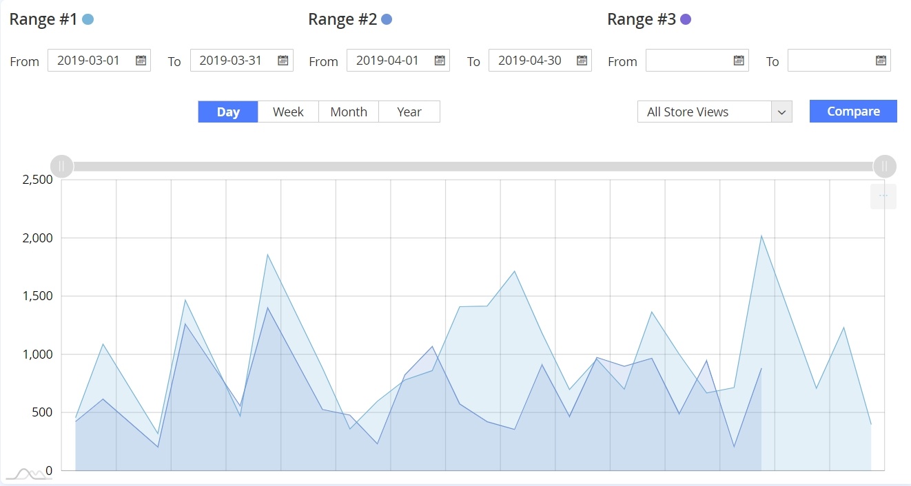911x486 pixels.
Task: Switch to Month period view
Action: coord(349,112)
